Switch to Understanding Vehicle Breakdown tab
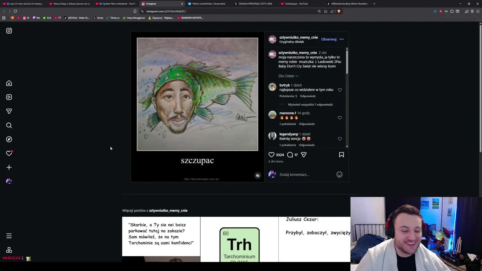The image size is (482, 271). pos(348,4)
